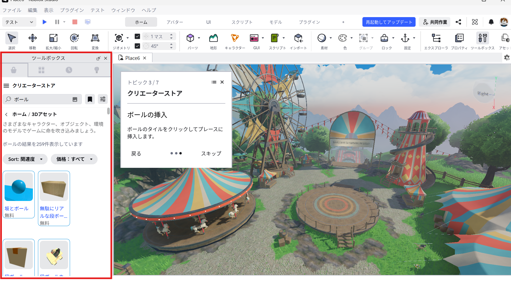Open the notifications bell
This screenshot has width=511, height=287.
point(491,22)
